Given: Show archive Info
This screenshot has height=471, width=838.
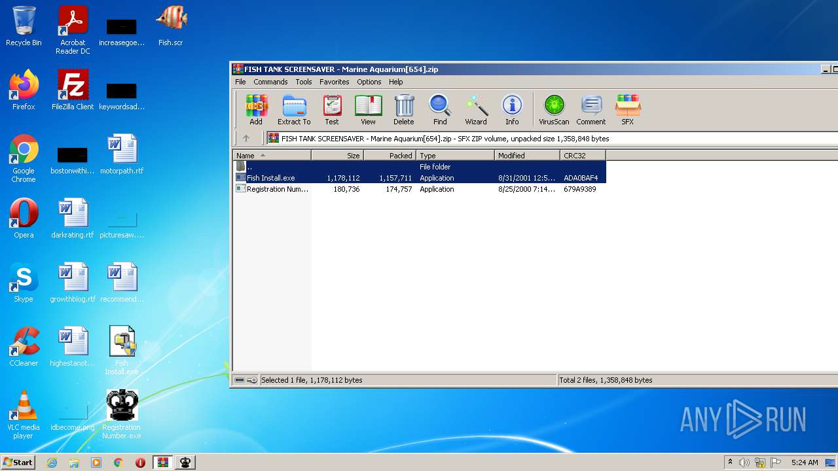Looking at the screenshot, I should coord(512,110).
